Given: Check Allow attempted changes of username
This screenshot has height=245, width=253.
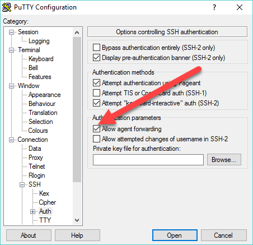Looking at the screenshot, I should (96, 139).
